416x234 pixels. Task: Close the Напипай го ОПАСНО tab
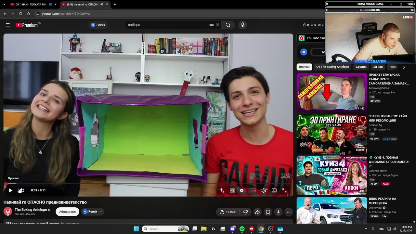(x=107, y=5)
